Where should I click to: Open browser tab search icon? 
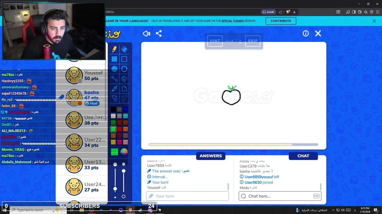coord(338,12)
